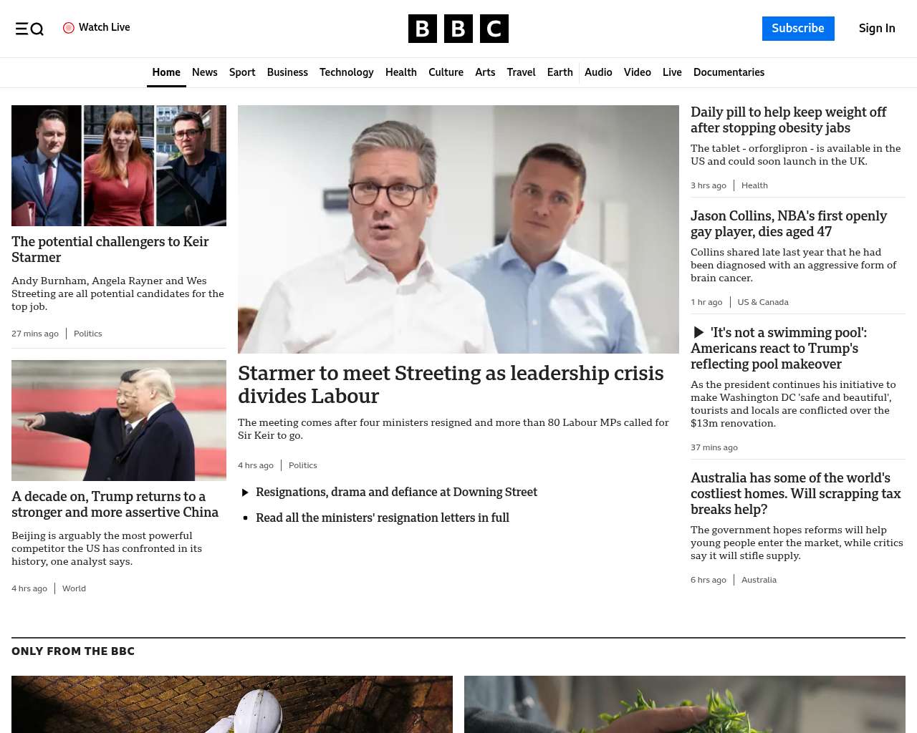
Task: Click the BBC logo
Action: (x=458, y=29)
